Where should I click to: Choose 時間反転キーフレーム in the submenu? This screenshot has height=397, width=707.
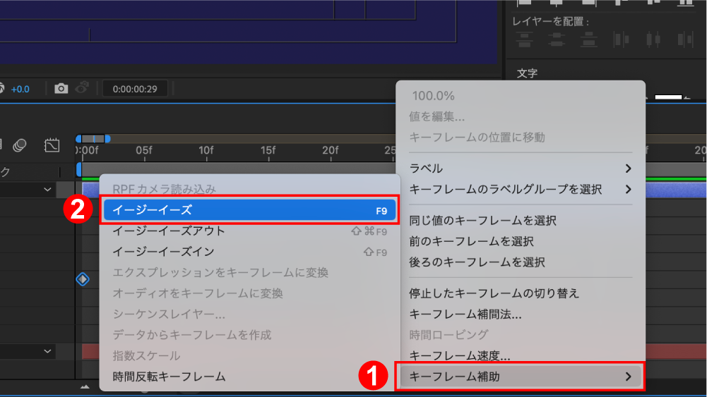(249, 377)
